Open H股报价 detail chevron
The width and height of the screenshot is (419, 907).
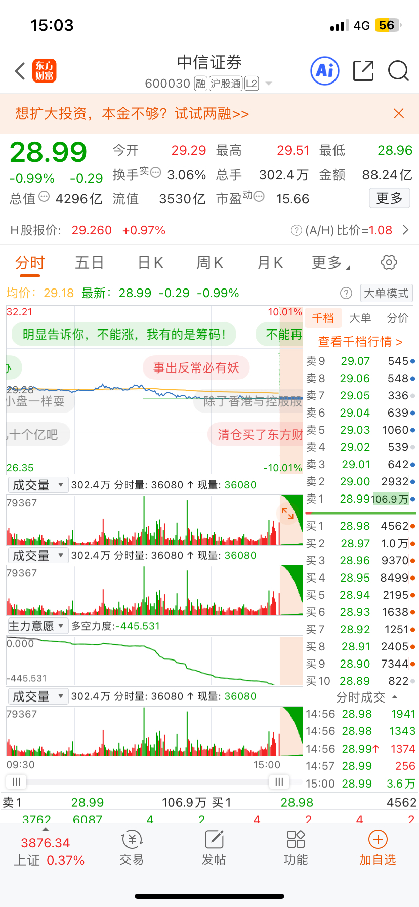tap(405, 230)
